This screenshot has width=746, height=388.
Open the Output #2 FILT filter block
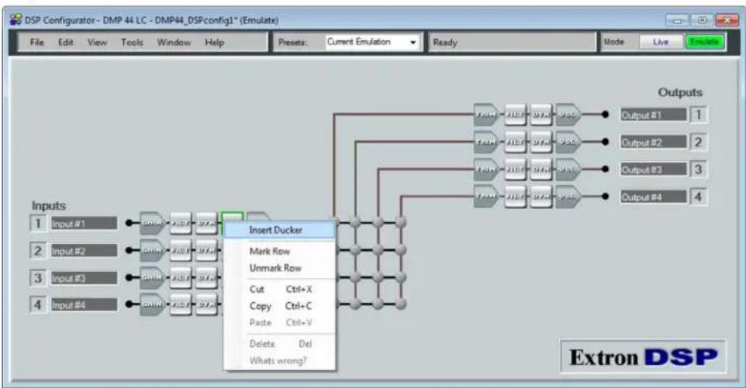tap(515, 142)
